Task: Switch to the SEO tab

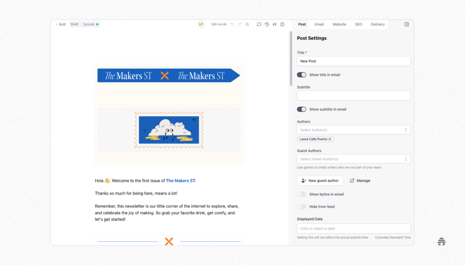Action: (358, 24)
